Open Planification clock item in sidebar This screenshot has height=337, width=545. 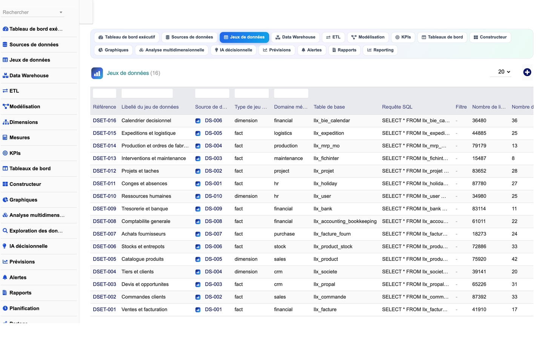click(24, 308)
